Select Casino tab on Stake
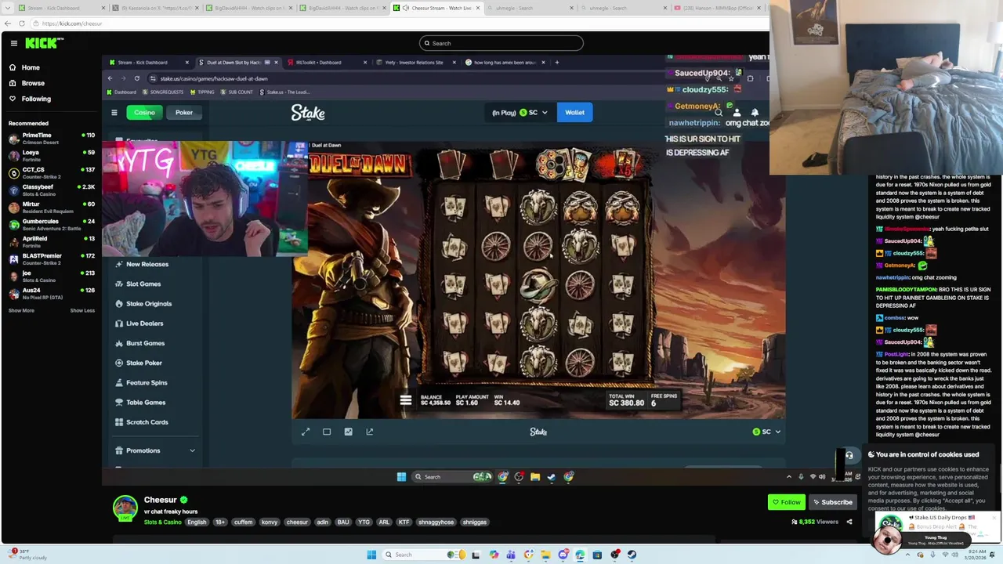This screenshot has width=1003, height=564. click(144, 112)
